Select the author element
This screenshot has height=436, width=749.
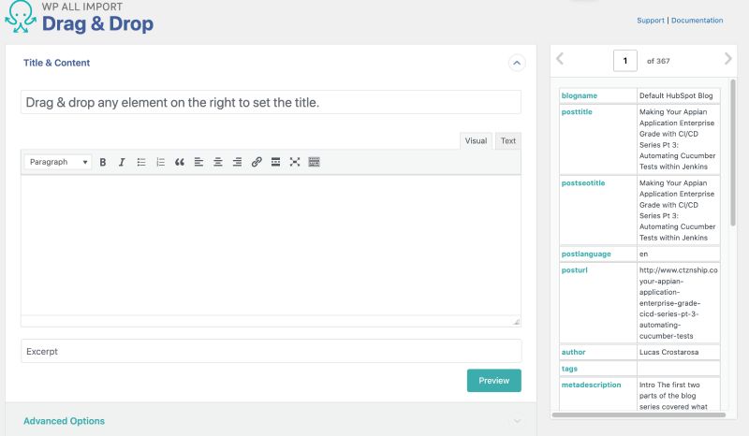(573, 352)
